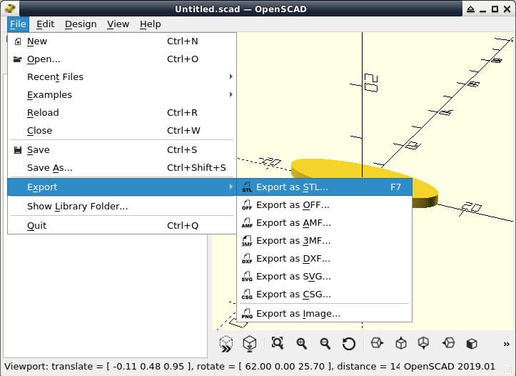Expand the viewport toolbar overflow chevron
This screenshot has width=516, height=376.
[x=507, y=344]
